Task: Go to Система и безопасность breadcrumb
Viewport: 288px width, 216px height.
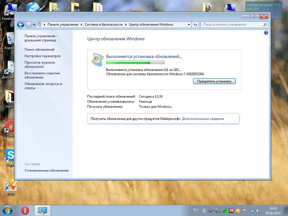Action: (x=104, y=24)
